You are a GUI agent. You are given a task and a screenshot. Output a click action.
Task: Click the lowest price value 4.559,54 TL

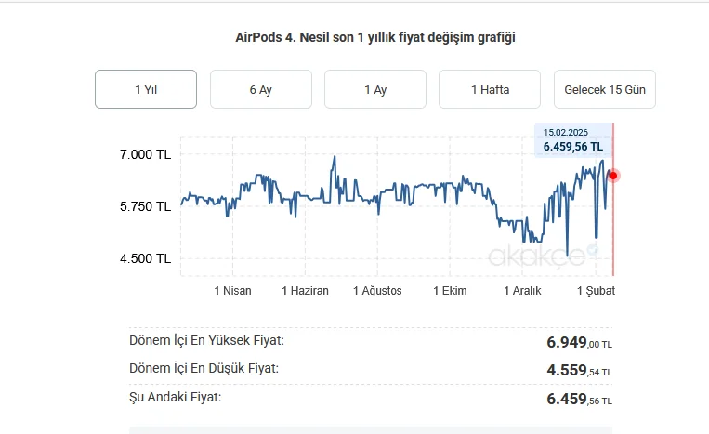(x=579, y=371)
